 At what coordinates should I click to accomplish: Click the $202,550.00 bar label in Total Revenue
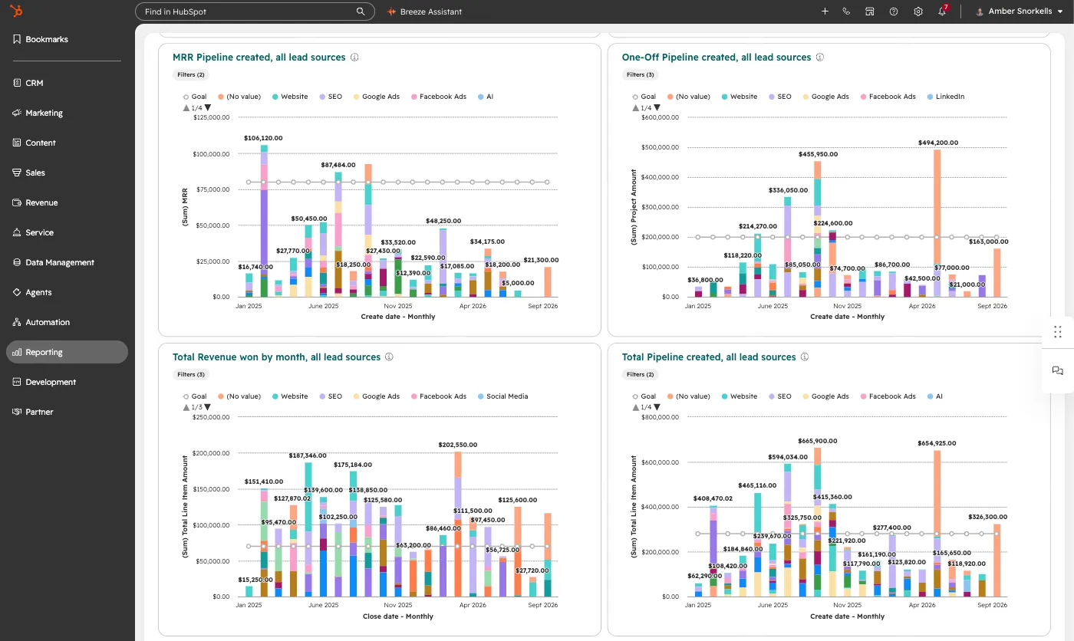point(457,445)
